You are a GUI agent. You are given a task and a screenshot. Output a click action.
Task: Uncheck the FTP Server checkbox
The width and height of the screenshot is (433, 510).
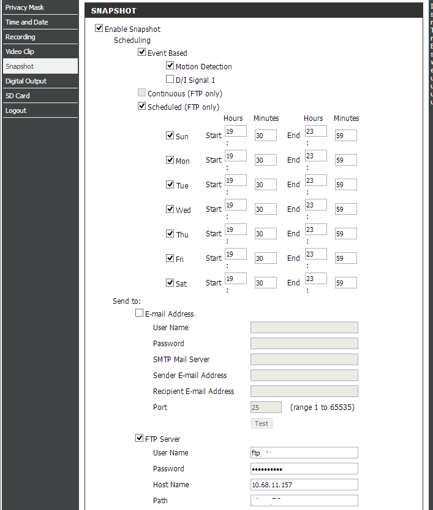tap(139, 438)
